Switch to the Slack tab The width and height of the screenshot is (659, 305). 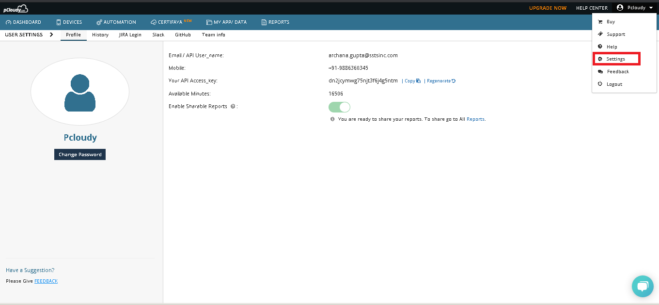click(x=158, y=35)
